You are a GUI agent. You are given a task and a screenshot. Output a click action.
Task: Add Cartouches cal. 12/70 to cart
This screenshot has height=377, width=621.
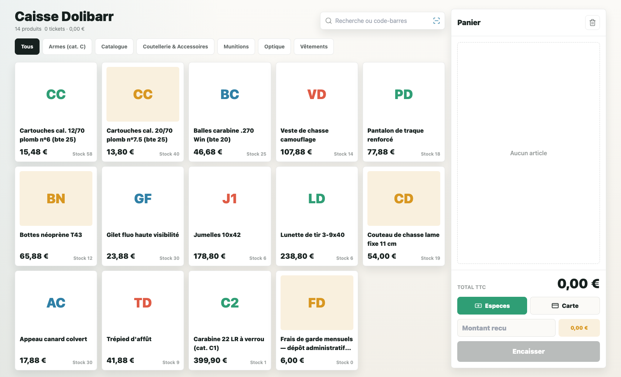coord(56,112)
